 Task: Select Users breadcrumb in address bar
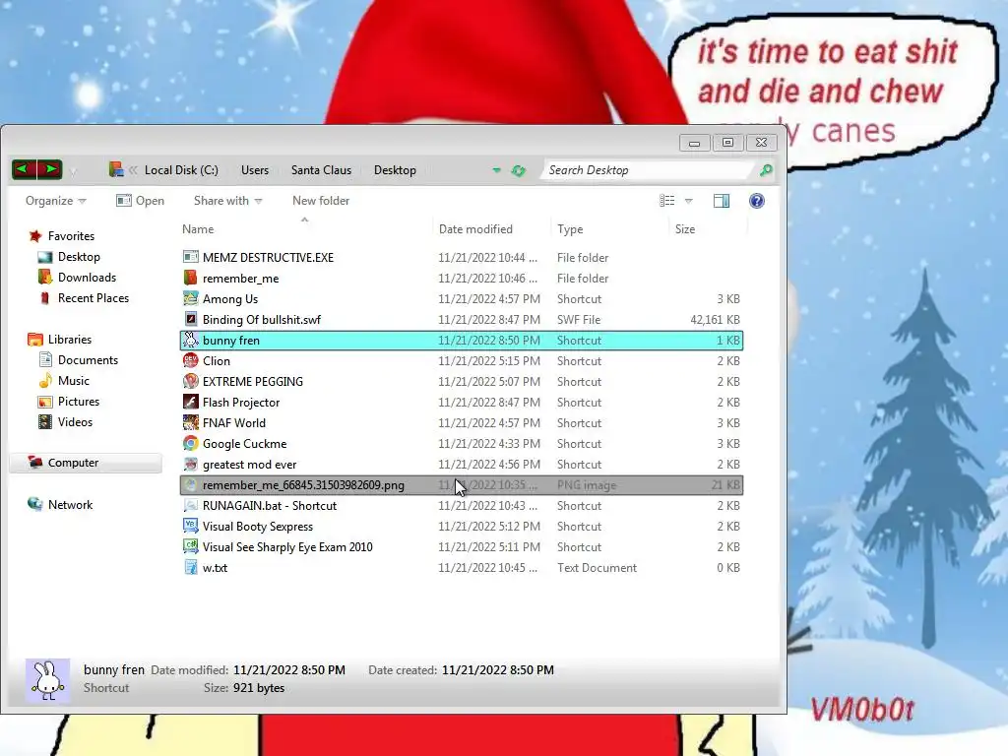(x=255, y=170)
